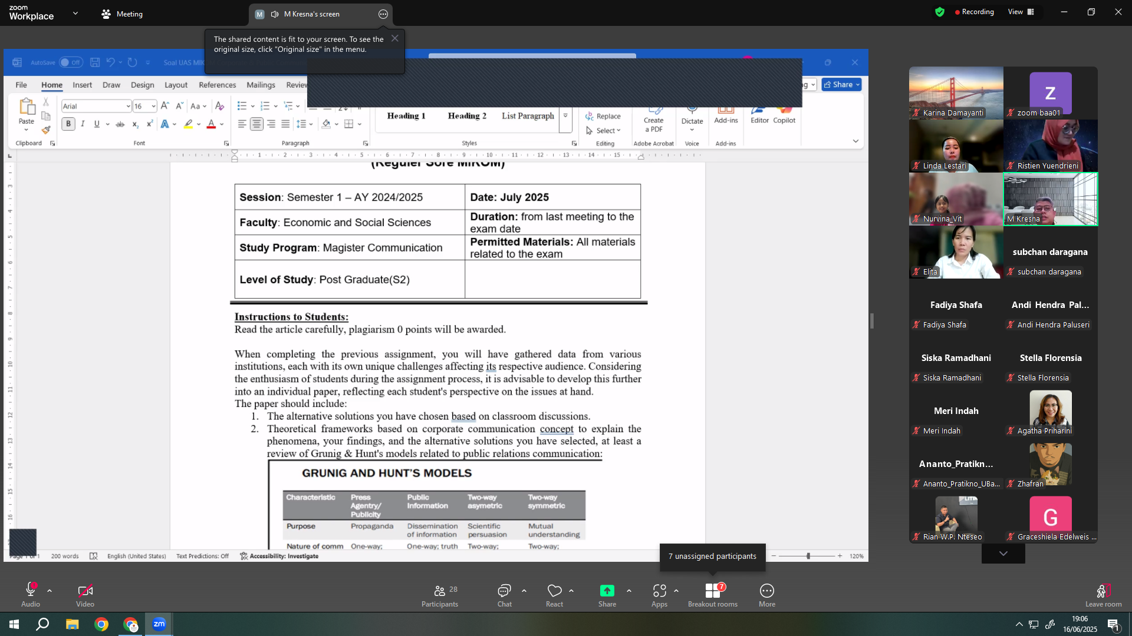1132x636 pixels.
Task: Apply the Heading 1 style
Action: 406,116
